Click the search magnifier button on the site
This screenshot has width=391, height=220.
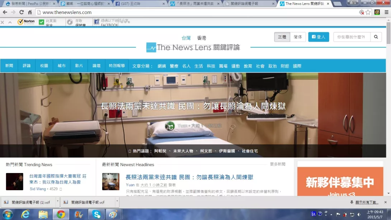(x=376, y=37)
